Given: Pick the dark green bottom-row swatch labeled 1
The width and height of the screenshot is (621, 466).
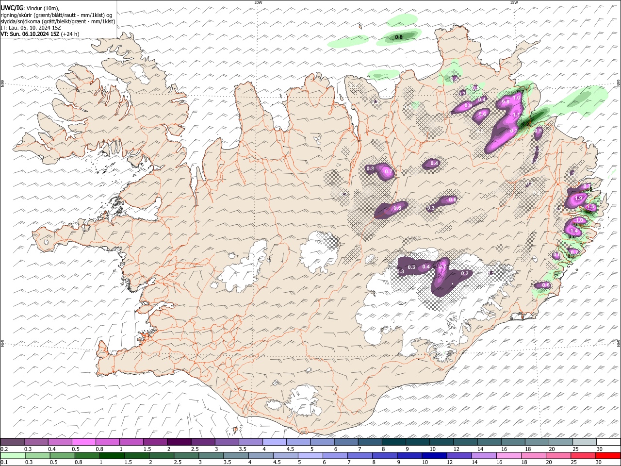Looking at the screenshot, I should [x=112, y=456].
